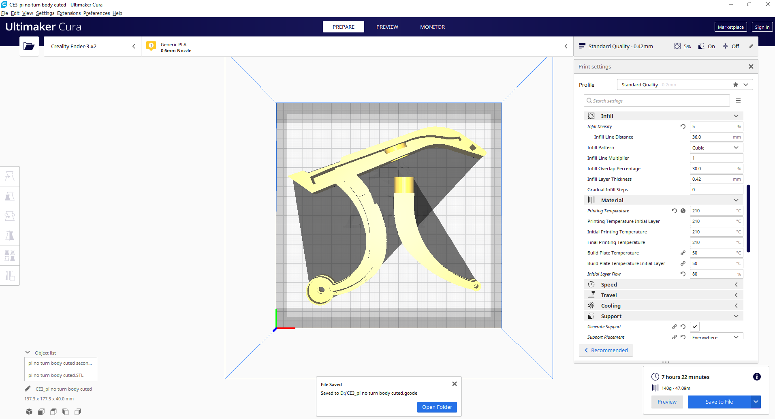Reset the Printing Temperature value
This screenshot has height=419, width=775.
pos(675,211)
